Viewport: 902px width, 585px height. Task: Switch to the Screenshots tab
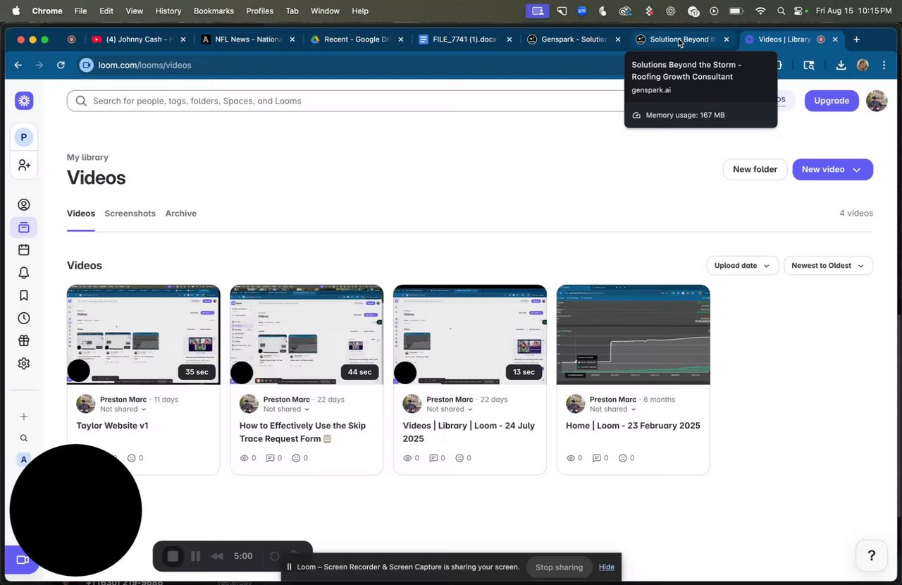130,214
